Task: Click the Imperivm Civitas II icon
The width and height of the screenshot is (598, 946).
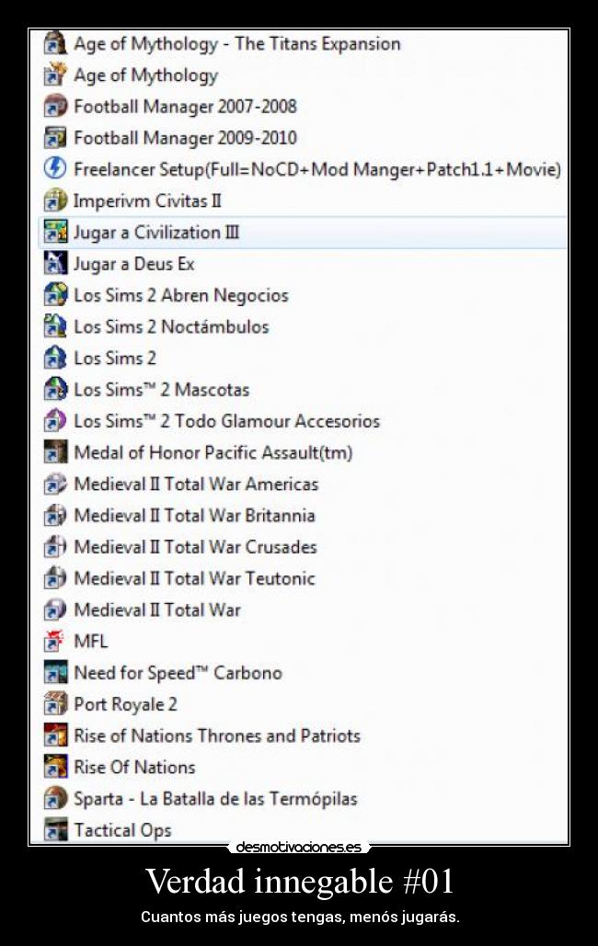Action: [55, 199]
